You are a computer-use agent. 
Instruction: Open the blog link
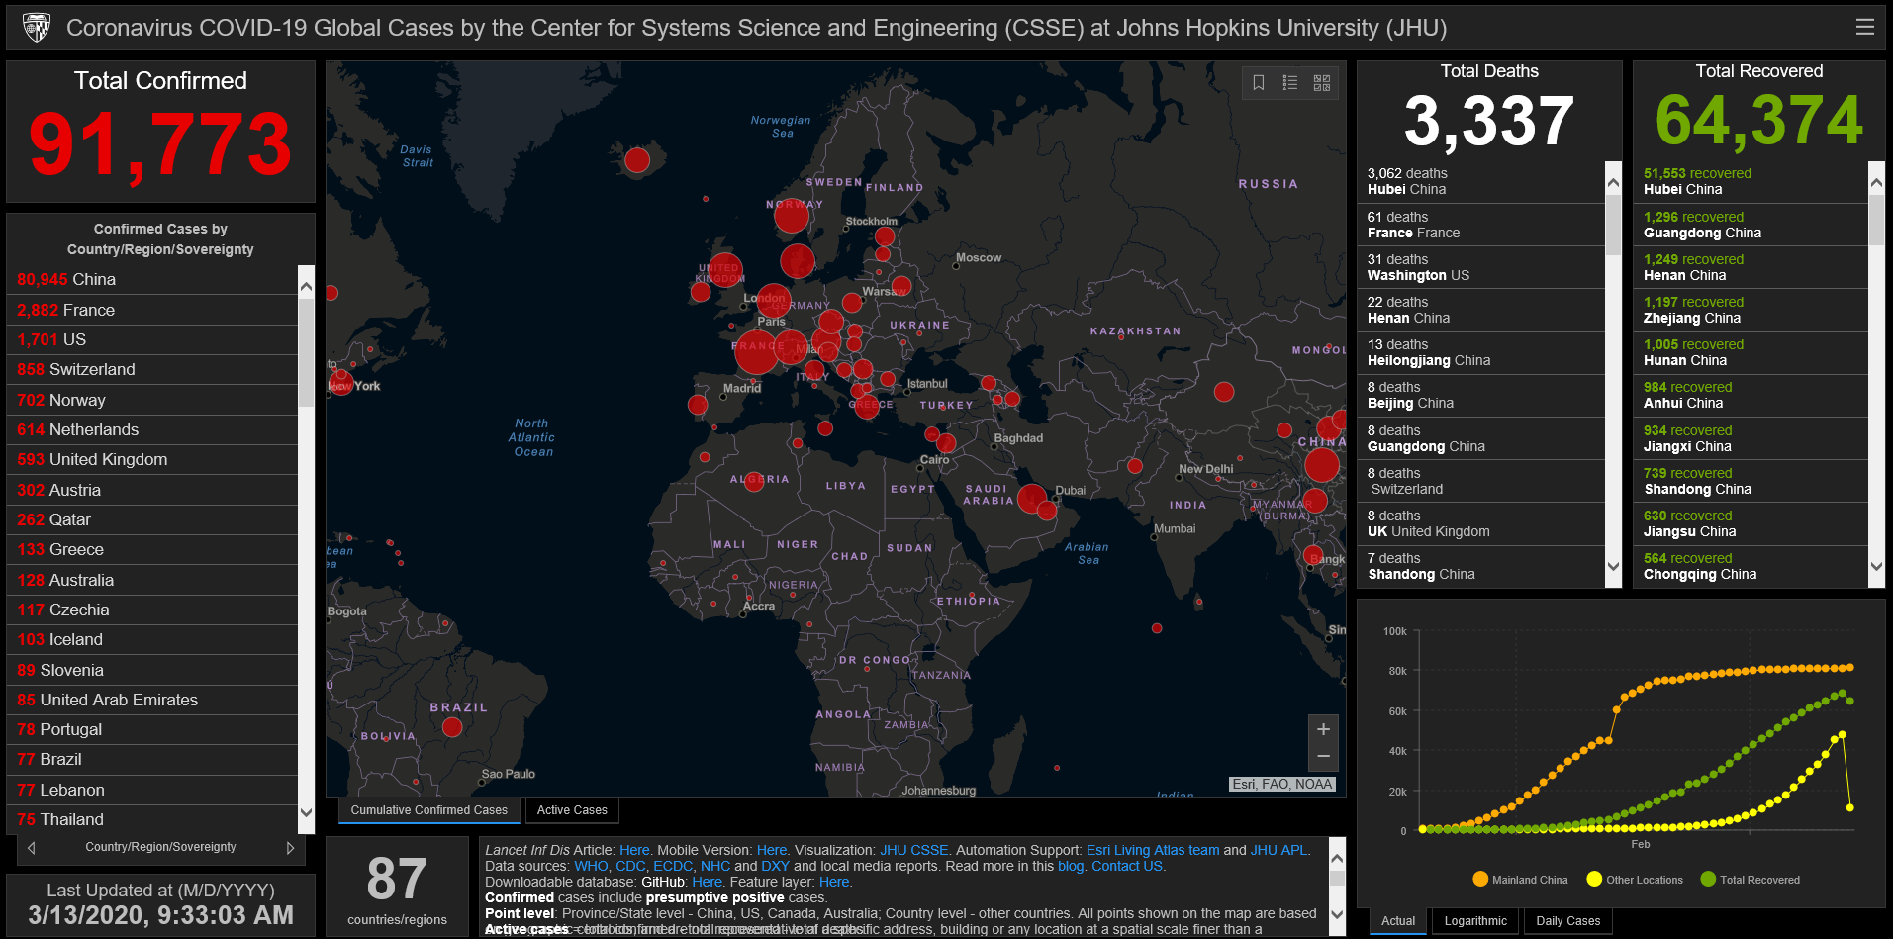click(x=1071, y=866)
